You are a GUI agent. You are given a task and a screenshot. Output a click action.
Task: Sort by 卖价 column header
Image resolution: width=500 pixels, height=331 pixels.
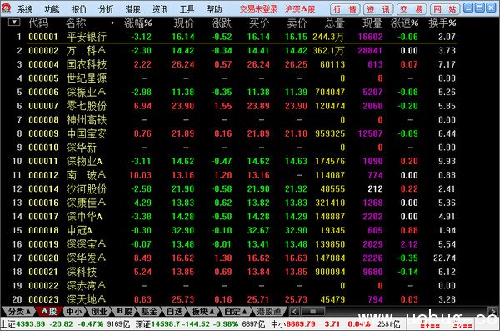click(x=297, y=23)
